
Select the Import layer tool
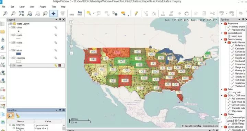tap(237, 36)
